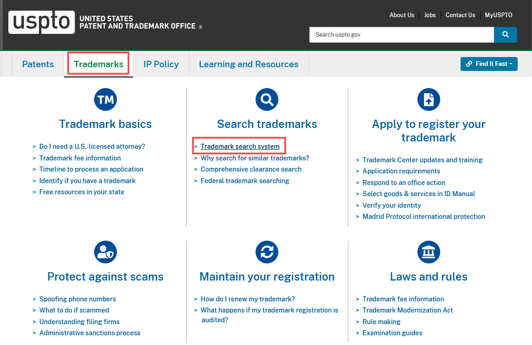
Task: Open What happens if registration is audited link
Action: (269, 315)
